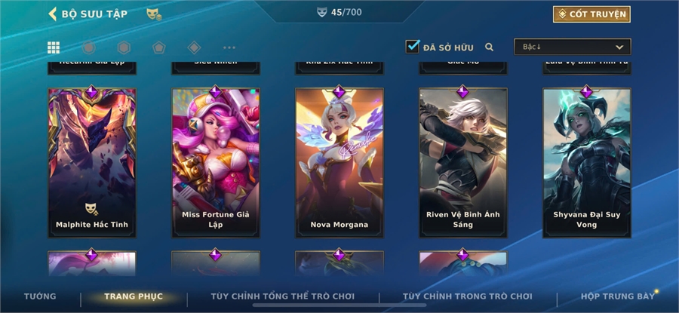Open the Cốt Truyện button
The image size is (679, 313).
(x=591, y=14)
